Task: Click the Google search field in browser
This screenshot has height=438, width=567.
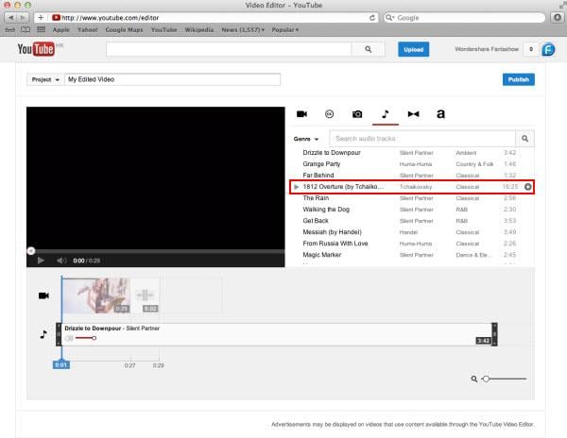Action: pos(464,18)
